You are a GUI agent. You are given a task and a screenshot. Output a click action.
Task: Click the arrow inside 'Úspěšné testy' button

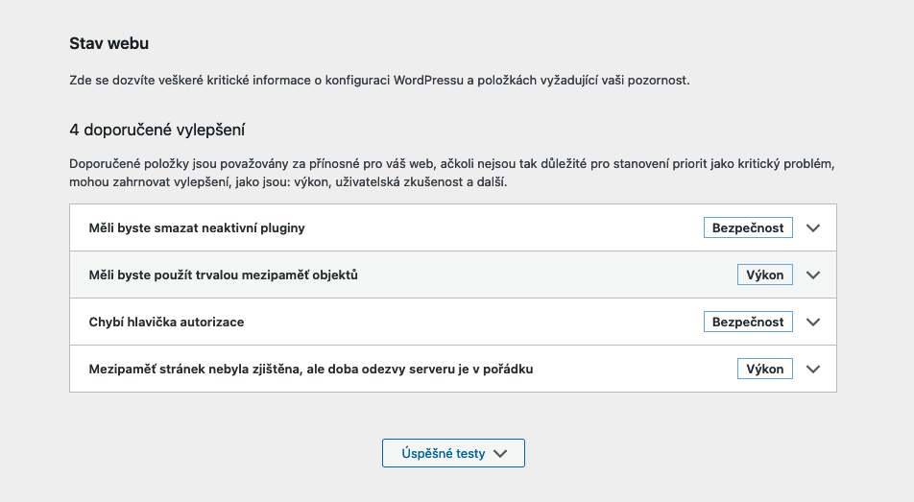(499, 454)
